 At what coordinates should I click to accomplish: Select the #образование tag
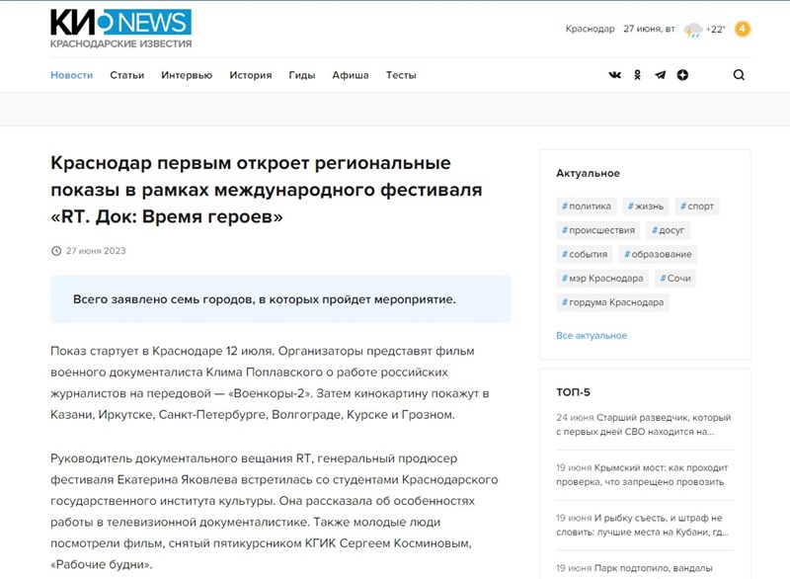[658, 255]
